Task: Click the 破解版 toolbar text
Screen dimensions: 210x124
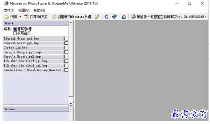Action: pyautogui.click(x=171, y=17)
